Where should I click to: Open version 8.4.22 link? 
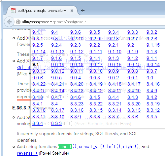pos(39,84)
